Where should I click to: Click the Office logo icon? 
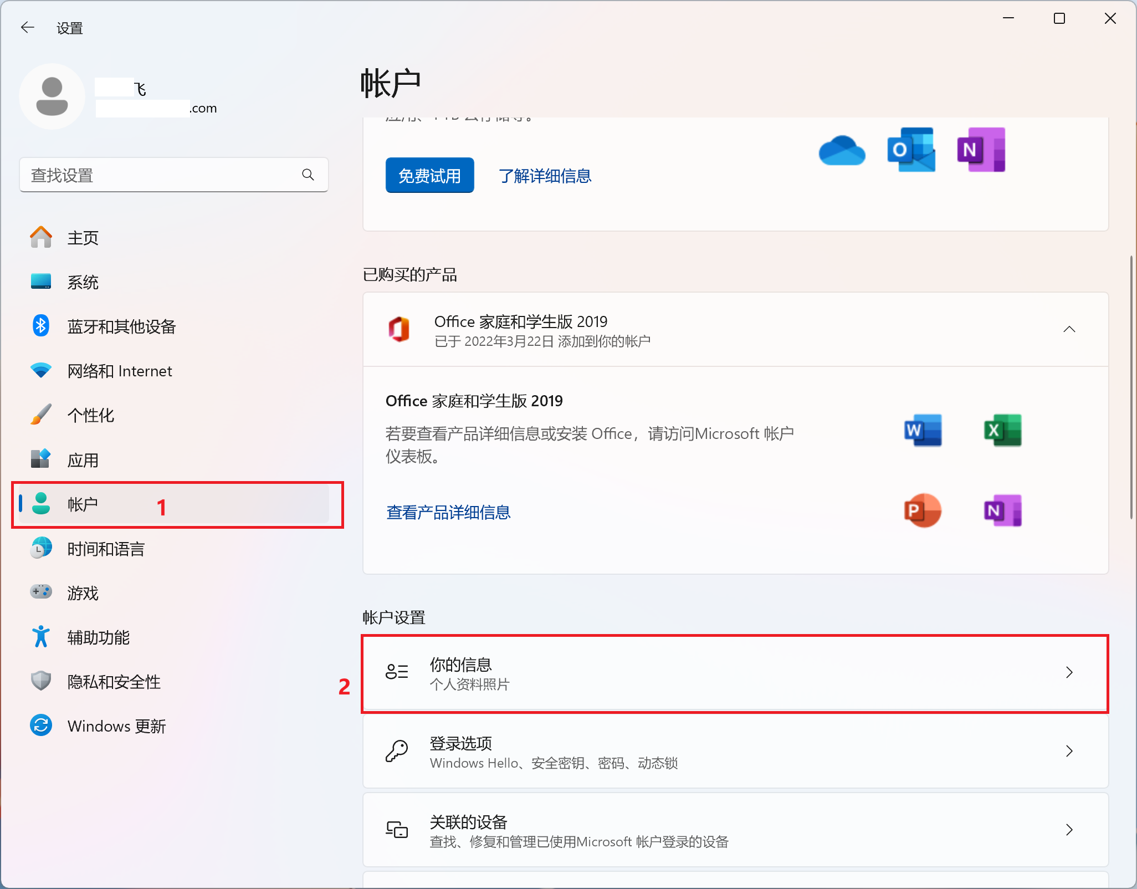[399, 329]
